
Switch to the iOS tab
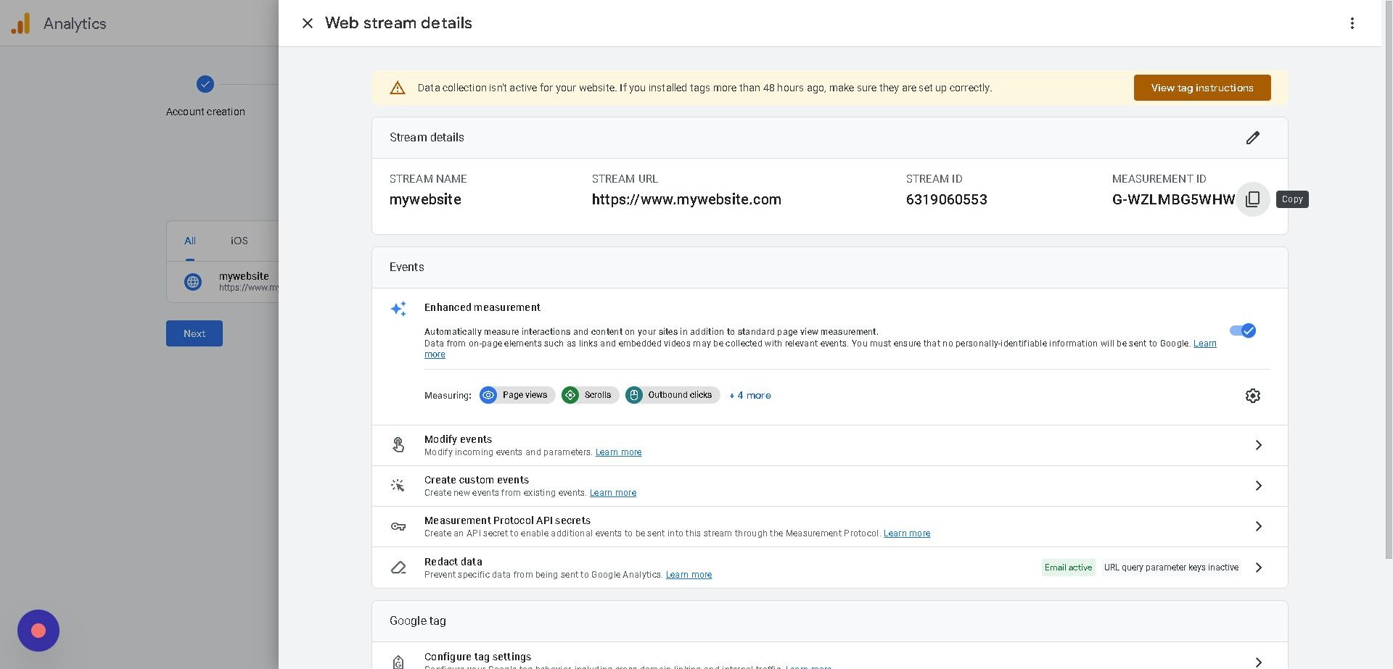[239, 241]
